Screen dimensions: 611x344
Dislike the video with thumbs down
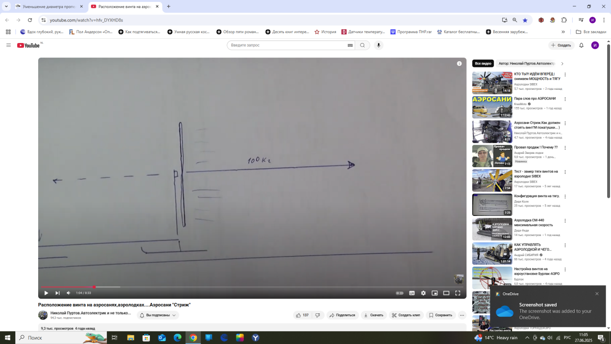pyautogui.click(x=317, y=315)
